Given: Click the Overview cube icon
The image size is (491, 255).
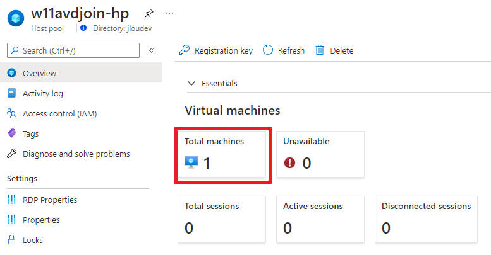Looking at the screenshot, I should point(12,73).
